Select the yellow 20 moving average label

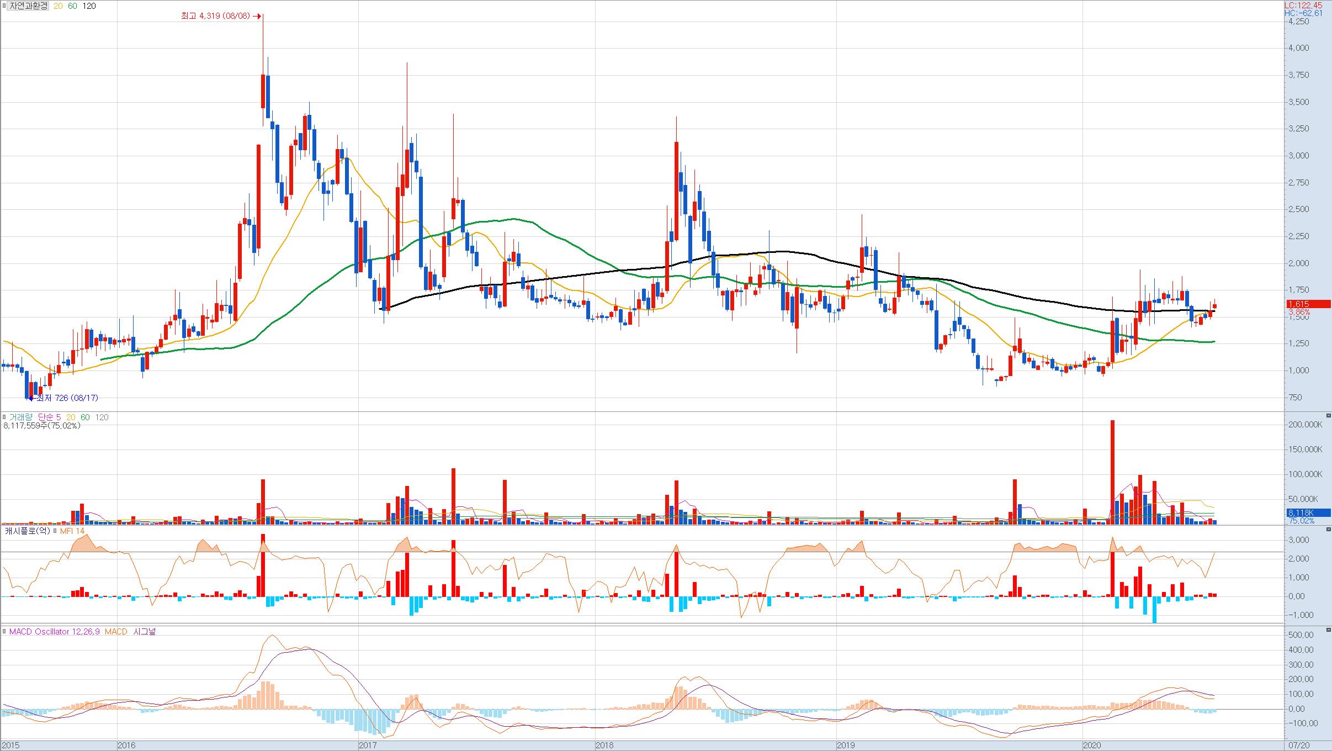tap(58, 6)
